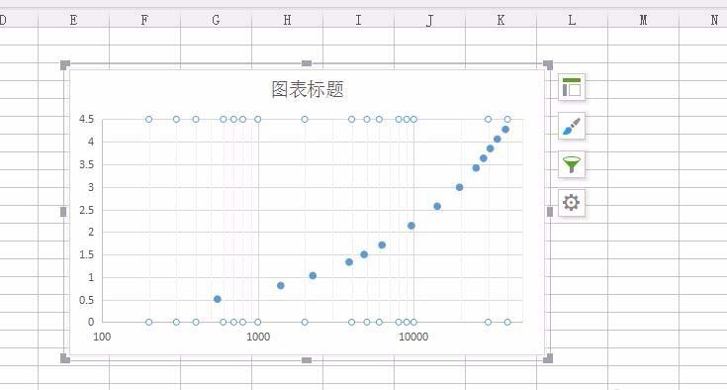Click the bottom-middle chart resize handle

click(307, 360)
